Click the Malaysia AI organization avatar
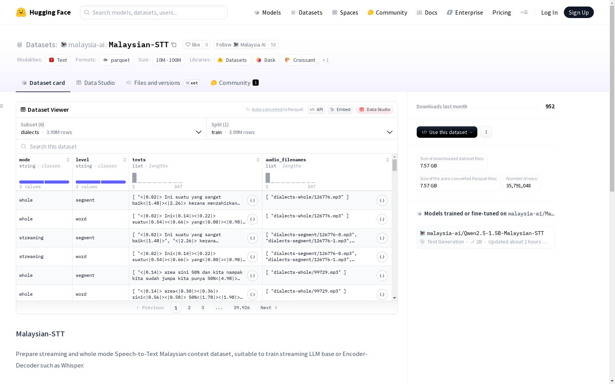615x384 pixels. tap(64, 45)
